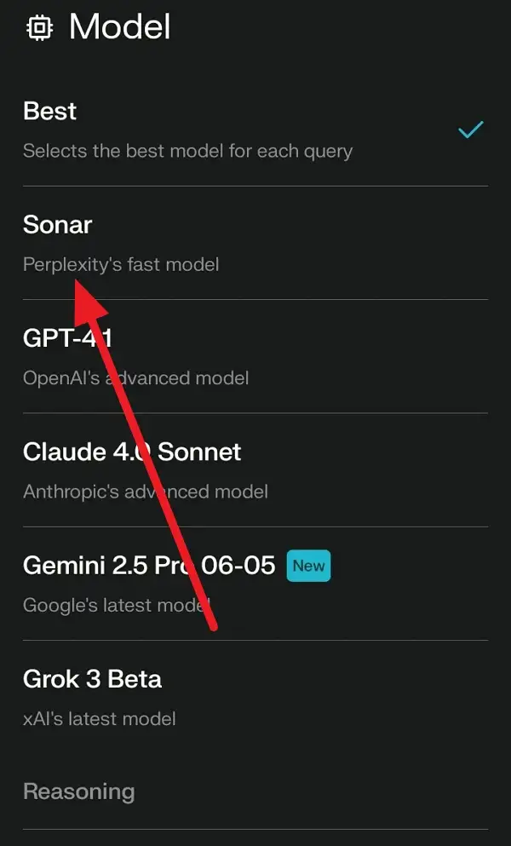Click the Model heading title
Screen dimensions: 511x846
click(x=119, y=27)
